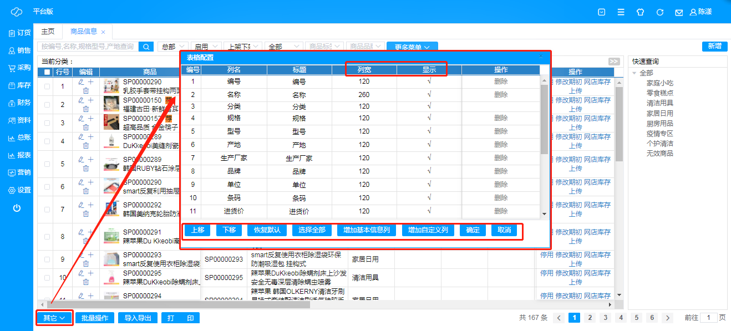731x331 pixels.
Task: Check the row 3 checkbox
Action: pyautogui.click(x=47, y=123)
